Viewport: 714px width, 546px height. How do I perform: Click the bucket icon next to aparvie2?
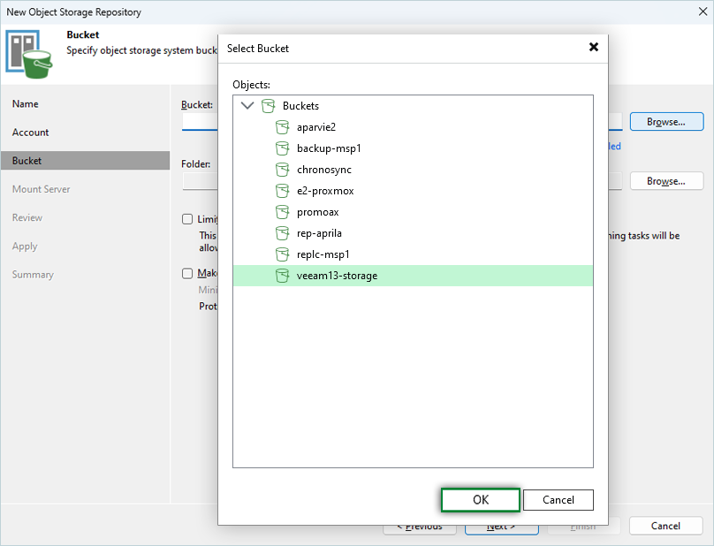282,127
